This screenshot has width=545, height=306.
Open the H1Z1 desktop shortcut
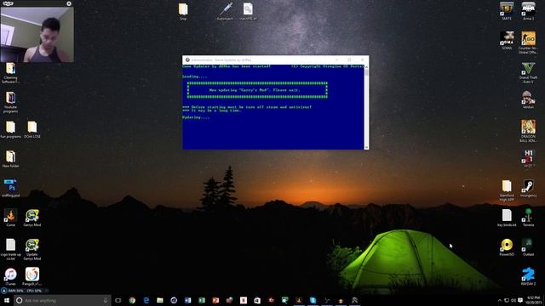click(528, 159)
